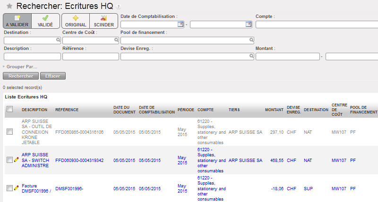Image resolution: width=378 pixels, height=202 pixels.
Task: Check the select-all checkbox in list header
Action: (x=10, y=109)
